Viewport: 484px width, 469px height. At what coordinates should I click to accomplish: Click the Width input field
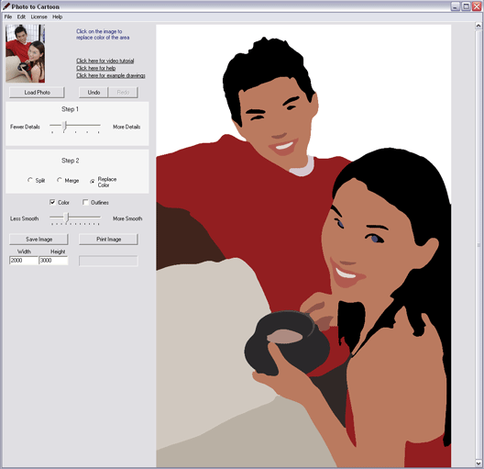[24, 261]
